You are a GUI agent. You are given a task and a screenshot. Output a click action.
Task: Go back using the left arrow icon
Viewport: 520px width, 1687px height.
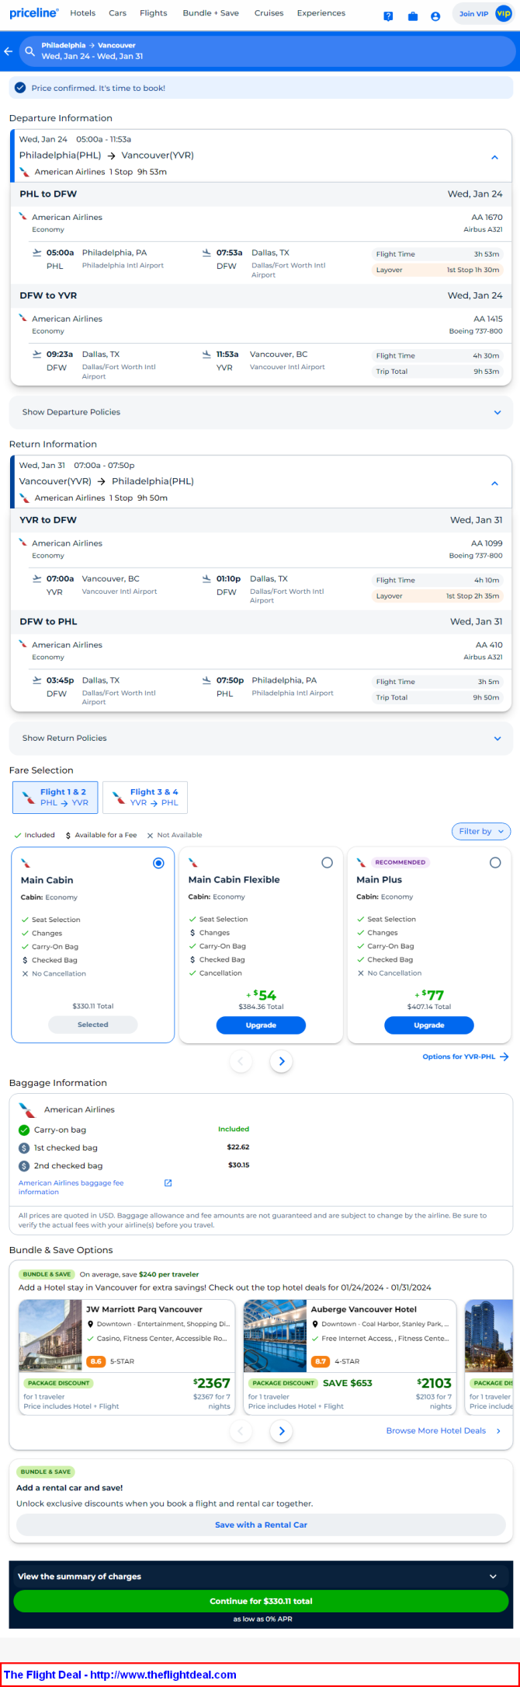tap(9, 51)
